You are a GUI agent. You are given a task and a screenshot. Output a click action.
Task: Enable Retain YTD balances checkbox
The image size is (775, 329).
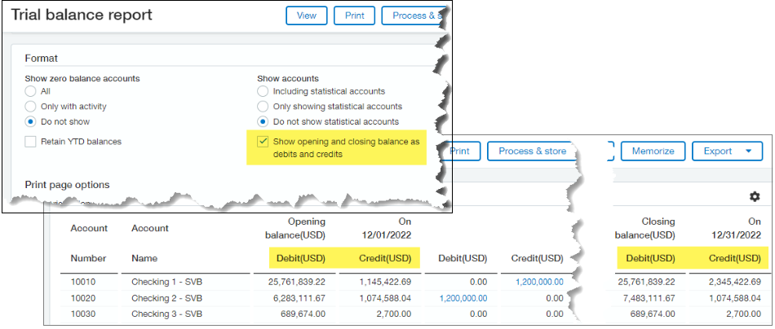click(31, 142)
